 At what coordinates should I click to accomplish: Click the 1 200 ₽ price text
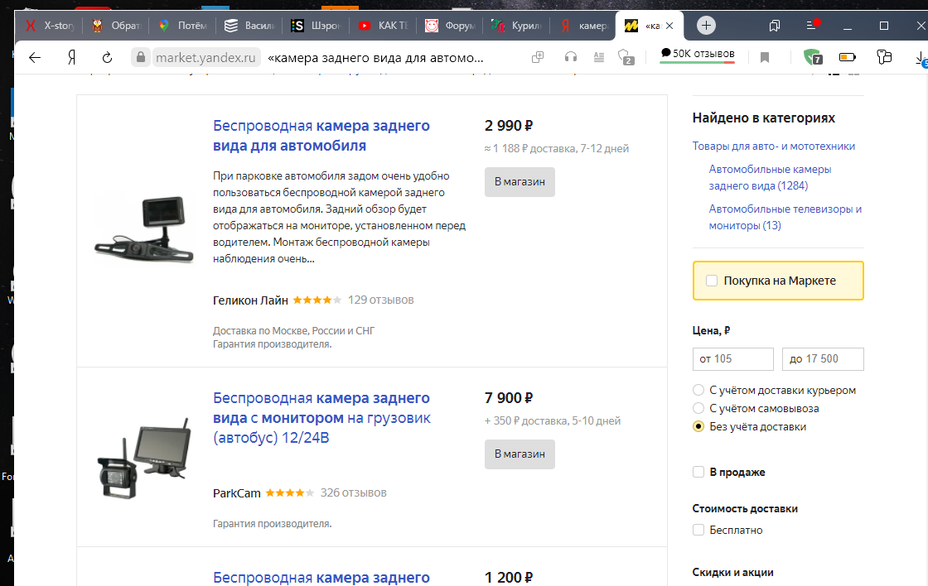tap(509, 578)
